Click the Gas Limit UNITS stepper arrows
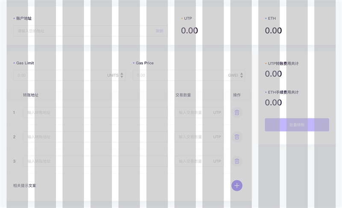The width and height of the screenshot is (342, 208). coord(122,75)
